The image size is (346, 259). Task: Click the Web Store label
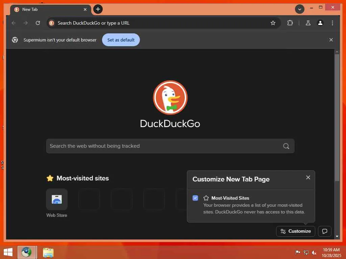(57, 215)
